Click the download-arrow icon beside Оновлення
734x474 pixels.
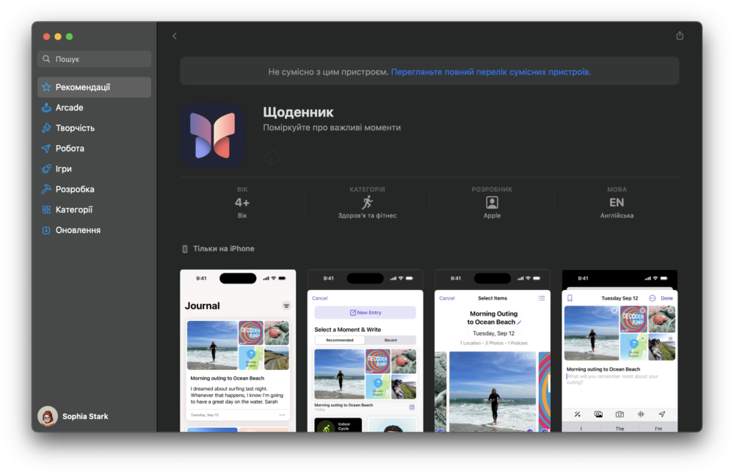(46, 230)
